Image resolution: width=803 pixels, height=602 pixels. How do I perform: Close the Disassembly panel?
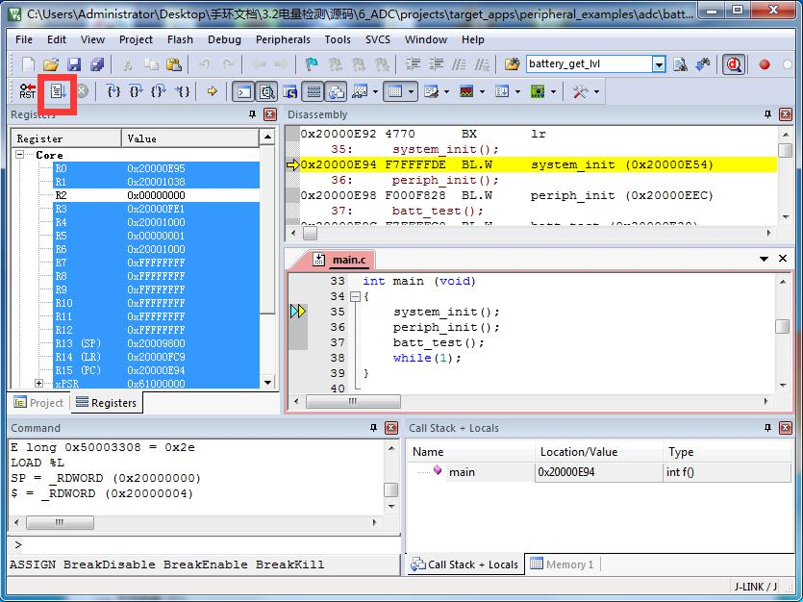(x=785, y=114)
